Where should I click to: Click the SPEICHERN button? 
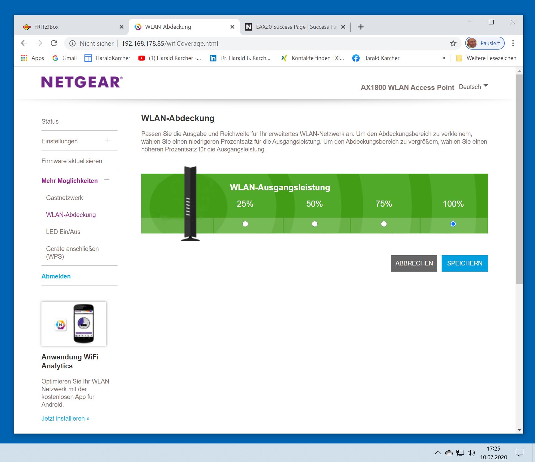465,263
